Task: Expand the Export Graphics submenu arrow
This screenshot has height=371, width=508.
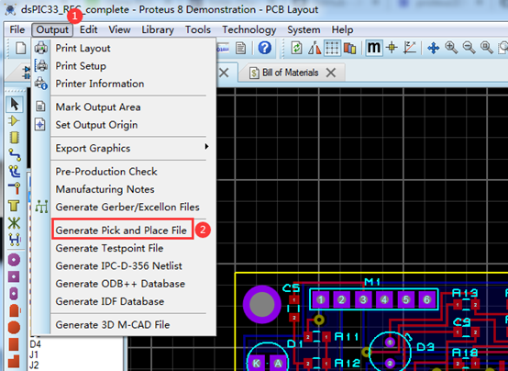Action: (x=206, y=147)
